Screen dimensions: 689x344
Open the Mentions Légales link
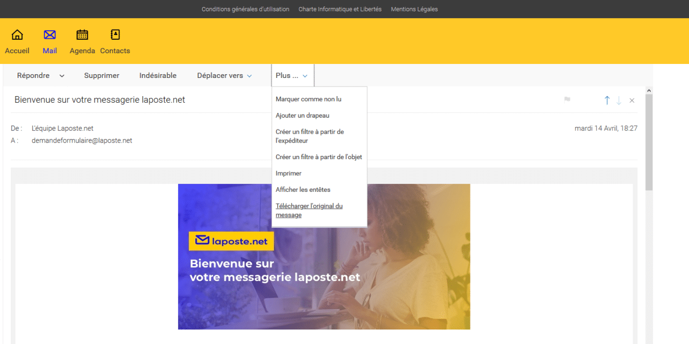414,9
